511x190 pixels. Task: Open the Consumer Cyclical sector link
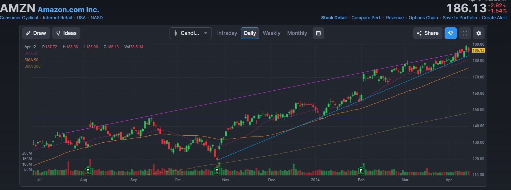[x=19, y=18]
